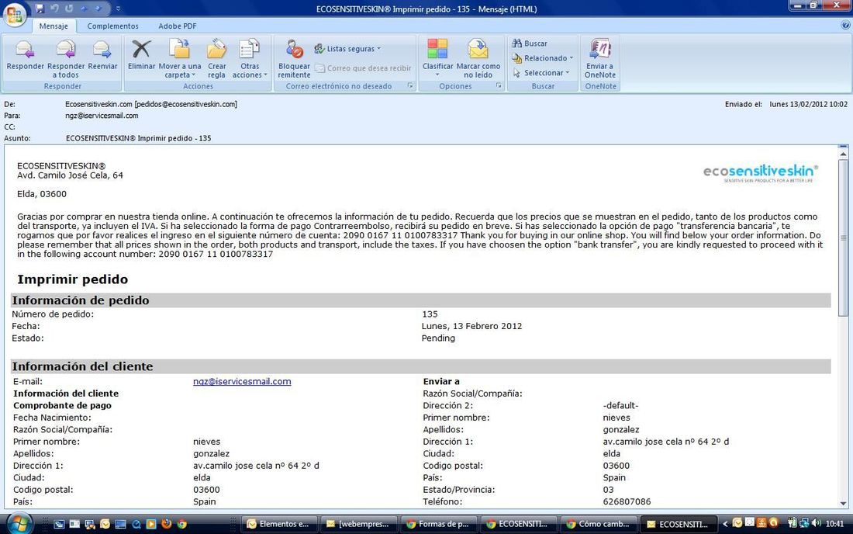
Task: Click the scroll down arrow of message pane
Action: coord(843,504)
